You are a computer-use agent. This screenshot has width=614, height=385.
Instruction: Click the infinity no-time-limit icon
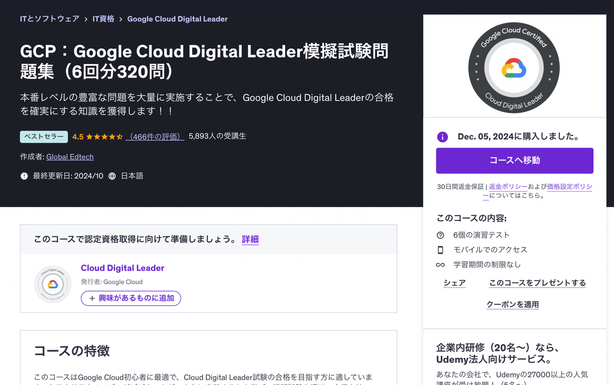point(440,265)
